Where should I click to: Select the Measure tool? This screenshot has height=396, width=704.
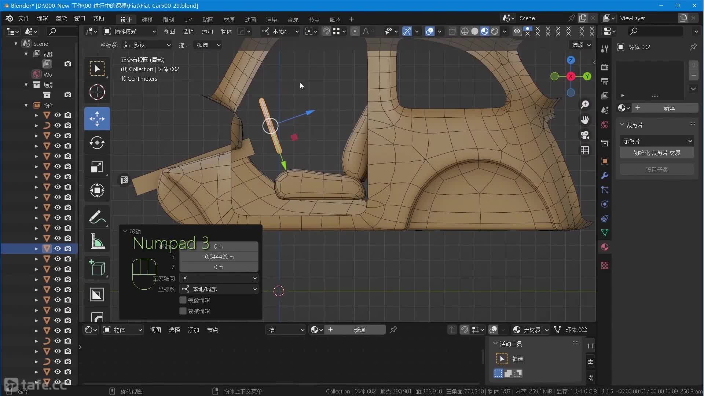coord(97,242)
